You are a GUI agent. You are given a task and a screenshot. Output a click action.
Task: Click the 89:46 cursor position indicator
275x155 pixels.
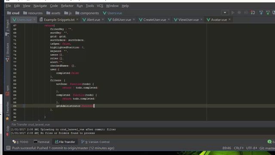226,148
